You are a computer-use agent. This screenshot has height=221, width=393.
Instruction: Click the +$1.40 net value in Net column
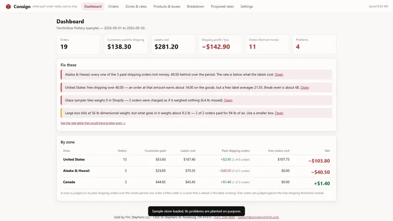click(x=322, y=183)
